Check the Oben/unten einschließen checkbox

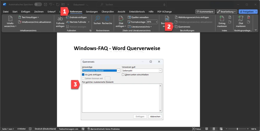(x=123, y=75)
